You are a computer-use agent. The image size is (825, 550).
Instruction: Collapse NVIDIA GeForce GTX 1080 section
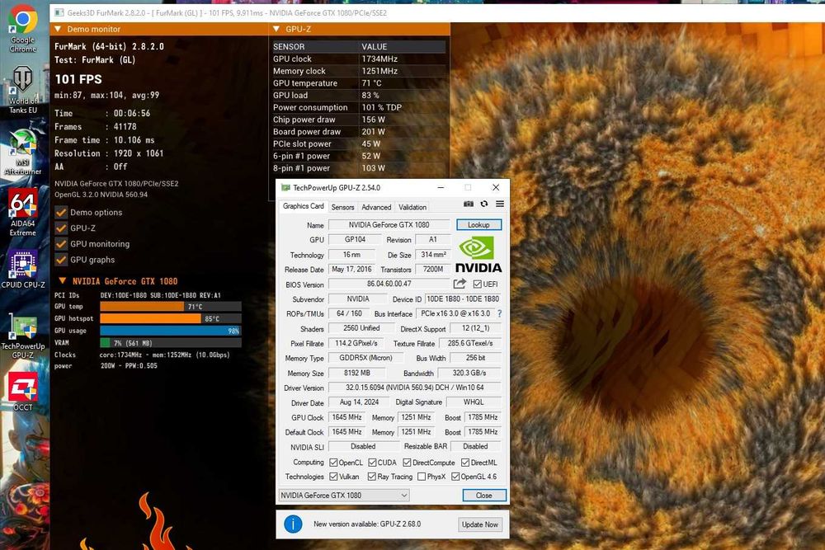click(x=62, y=281)
